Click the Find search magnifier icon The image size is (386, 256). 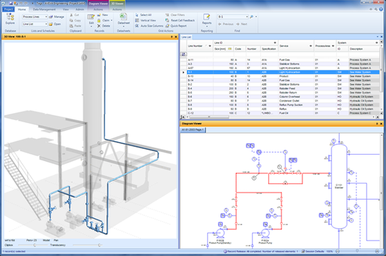tap(251, 17)
